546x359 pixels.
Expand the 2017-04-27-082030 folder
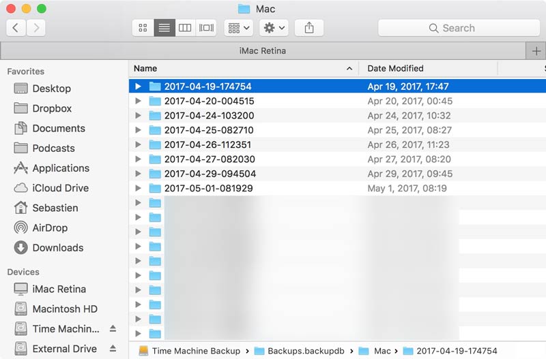pyautogui.click(x=138, y=159)
